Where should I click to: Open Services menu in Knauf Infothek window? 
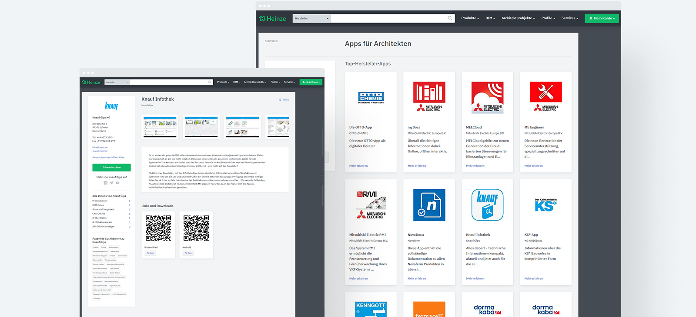290,82
